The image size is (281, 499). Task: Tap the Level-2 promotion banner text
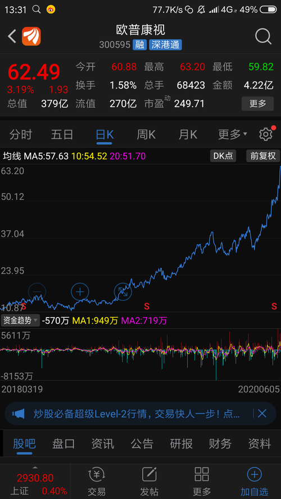[x=137, y=414]
